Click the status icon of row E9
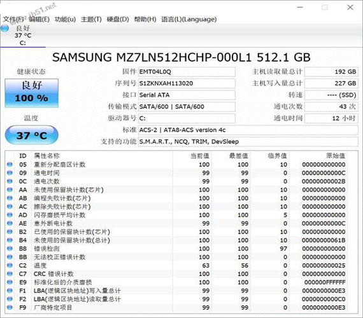The width and height of the screenshot is (363, 318). pos(10,282)
